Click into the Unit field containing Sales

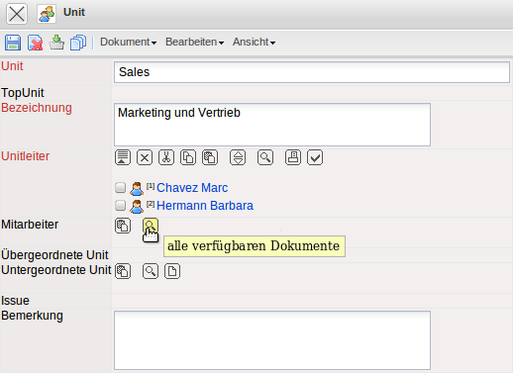[312, 72]
